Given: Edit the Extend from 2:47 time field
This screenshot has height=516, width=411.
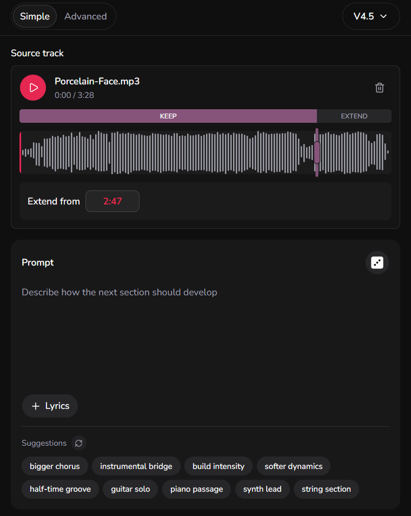Looking at the screenshot, I should click(x=112, y=201).
